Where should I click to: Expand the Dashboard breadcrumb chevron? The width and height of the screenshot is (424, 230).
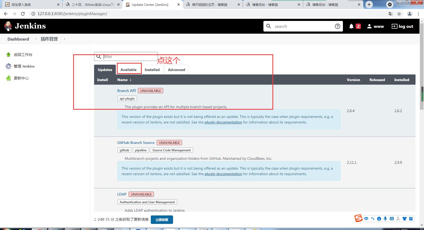(x=36, y=39)
